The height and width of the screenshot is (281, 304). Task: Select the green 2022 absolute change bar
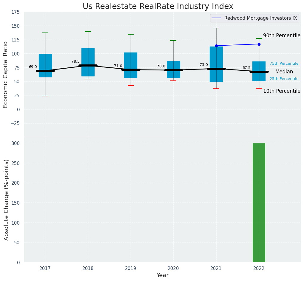tap(259, 203)
